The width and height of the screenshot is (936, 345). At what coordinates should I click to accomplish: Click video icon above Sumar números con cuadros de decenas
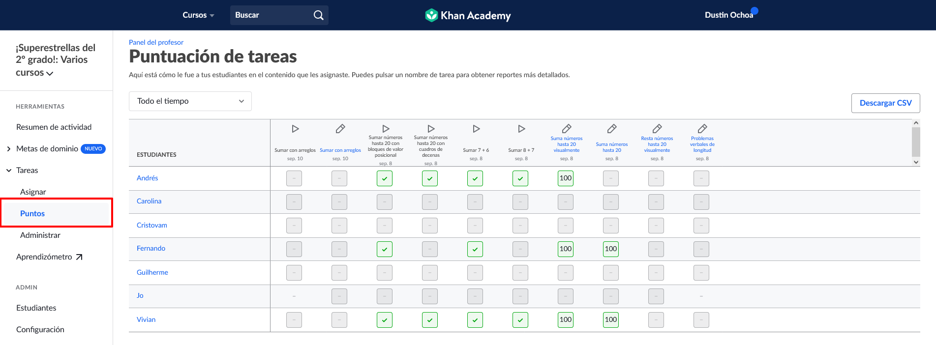coord(431,129)
